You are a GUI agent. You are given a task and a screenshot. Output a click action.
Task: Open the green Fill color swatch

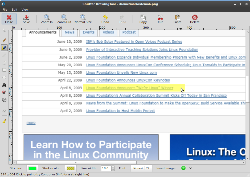pyautogui.click(x=32, y=168)
